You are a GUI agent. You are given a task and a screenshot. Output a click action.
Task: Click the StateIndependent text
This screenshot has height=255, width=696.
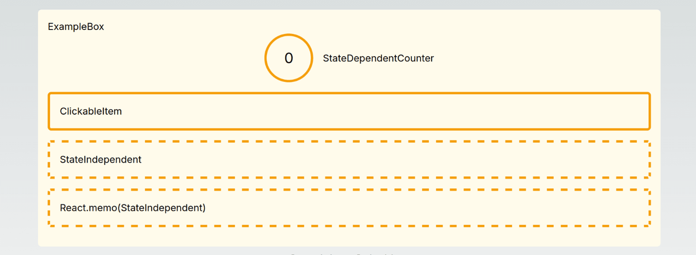(x=100, y=159)
